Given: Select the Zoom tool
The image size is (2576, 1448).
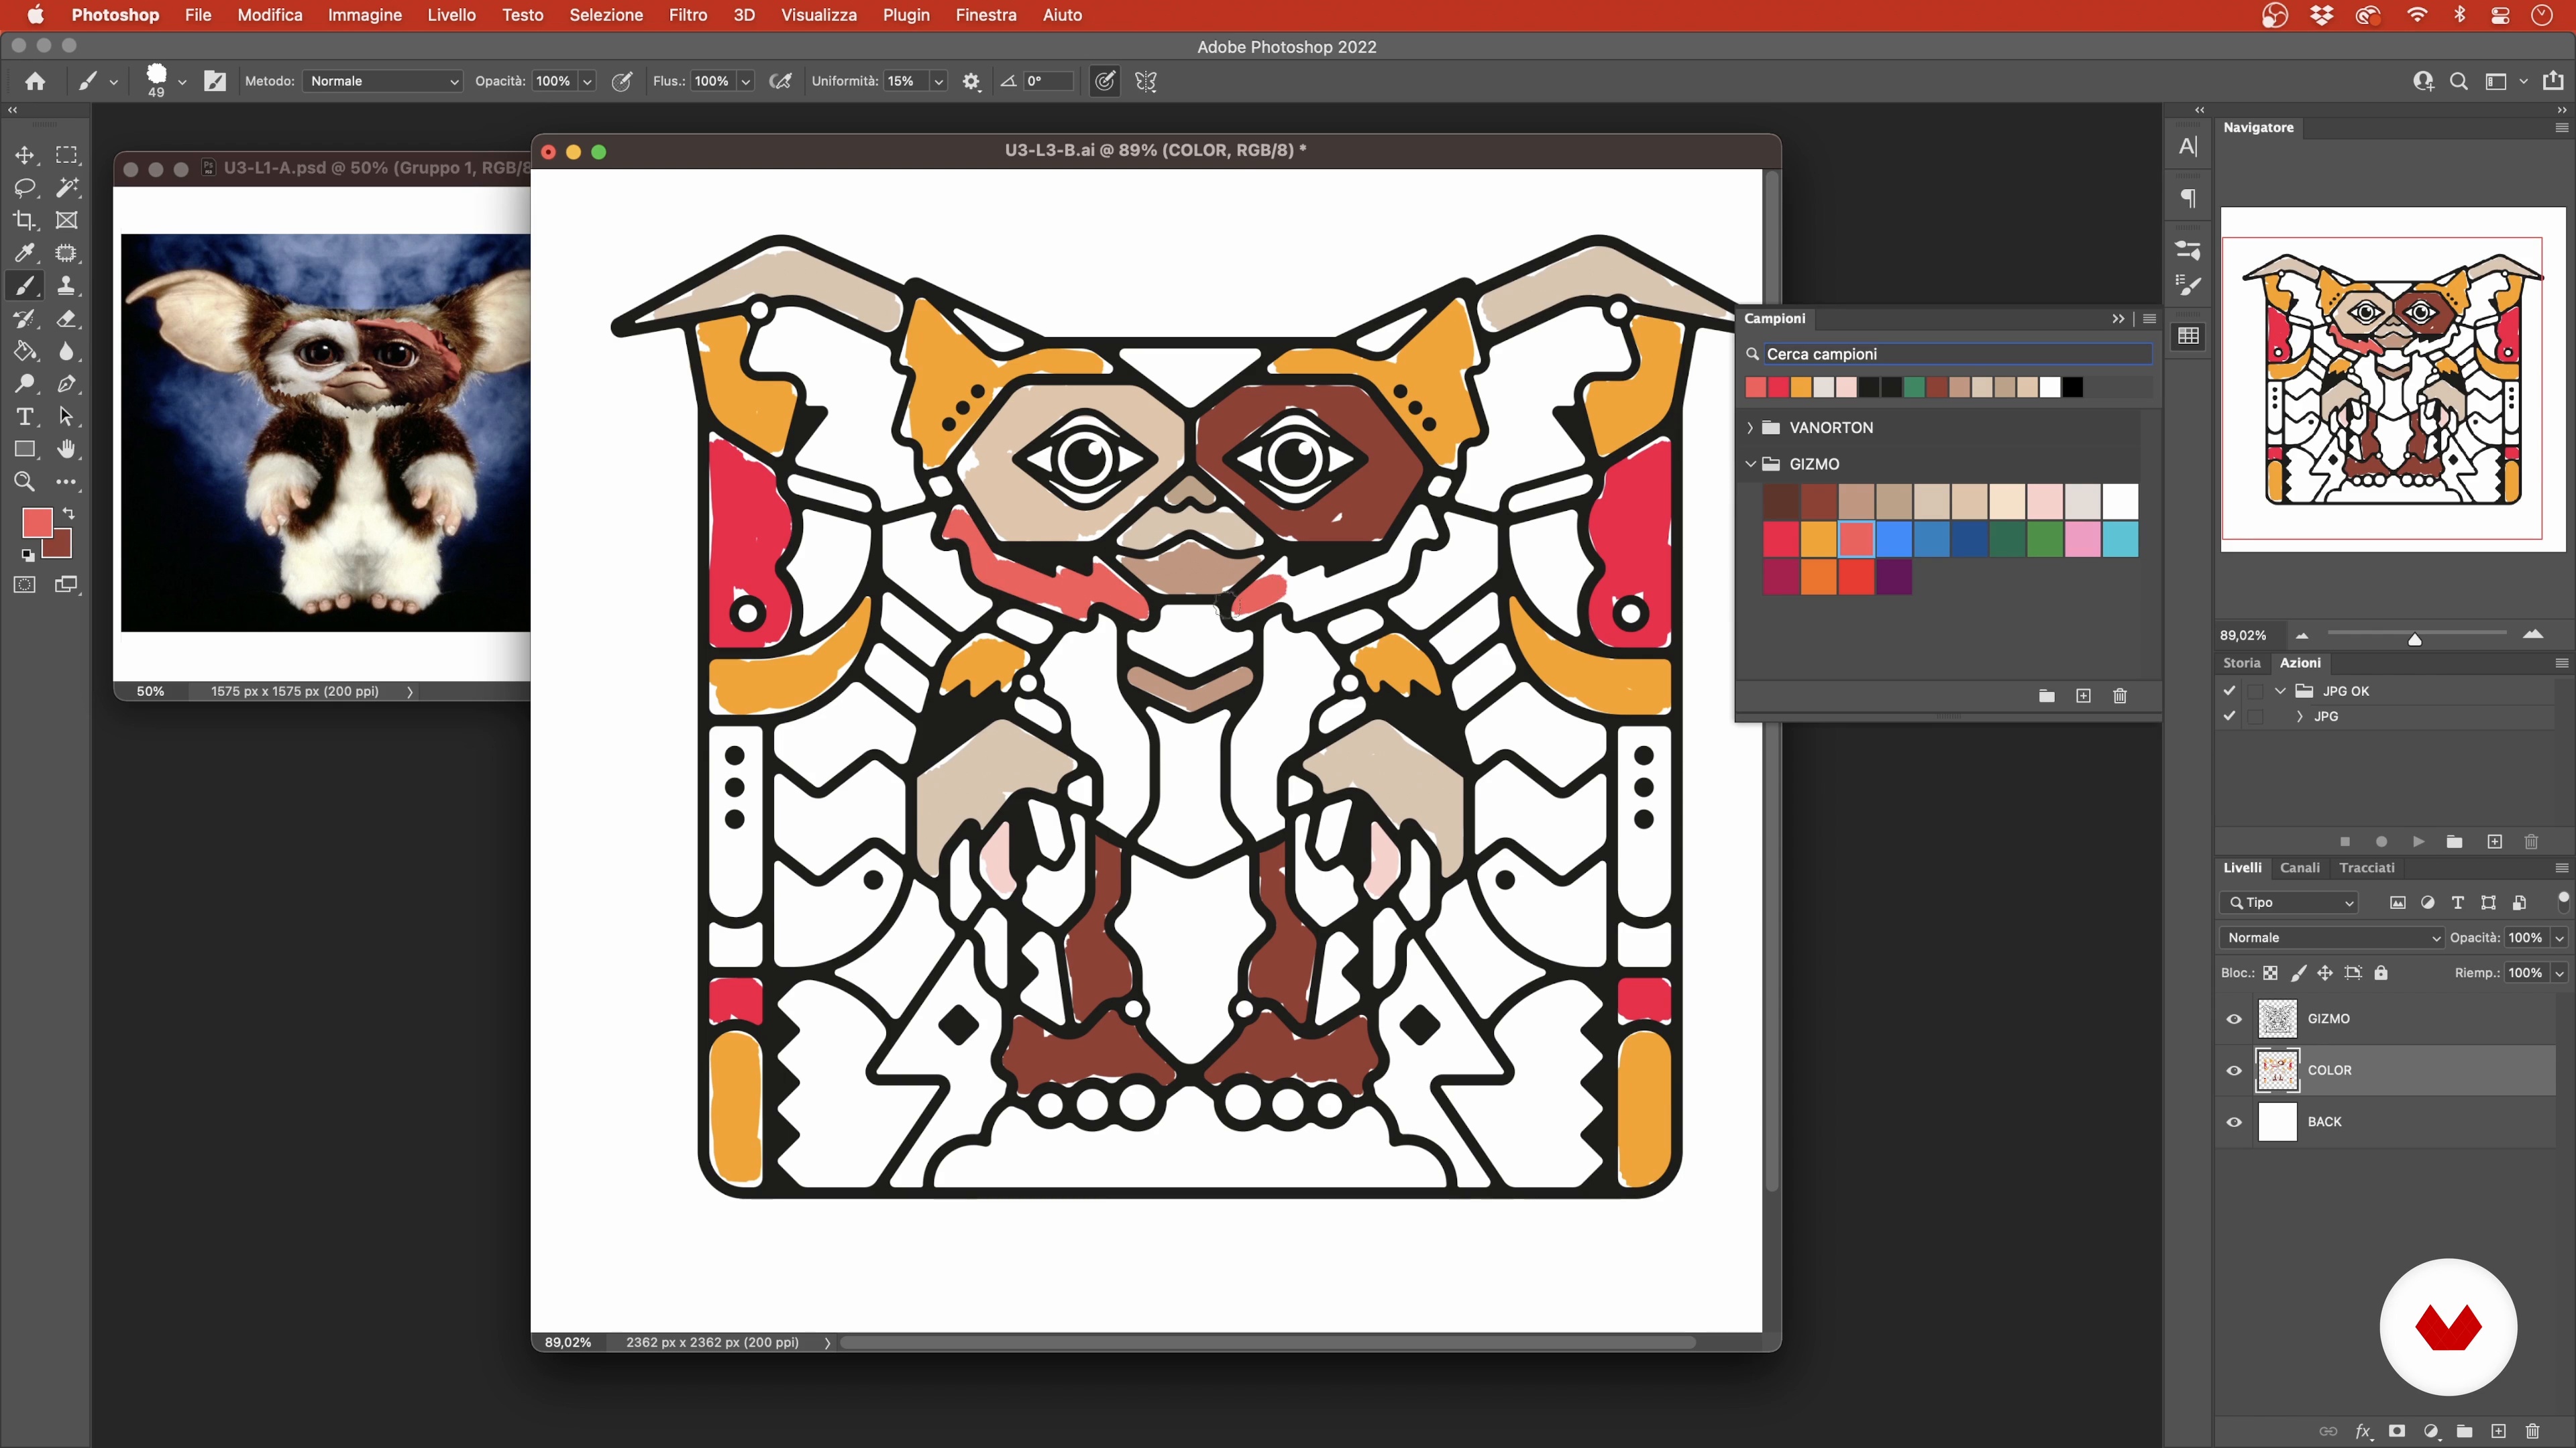Looking at the screenshot, I should (24, 482).
